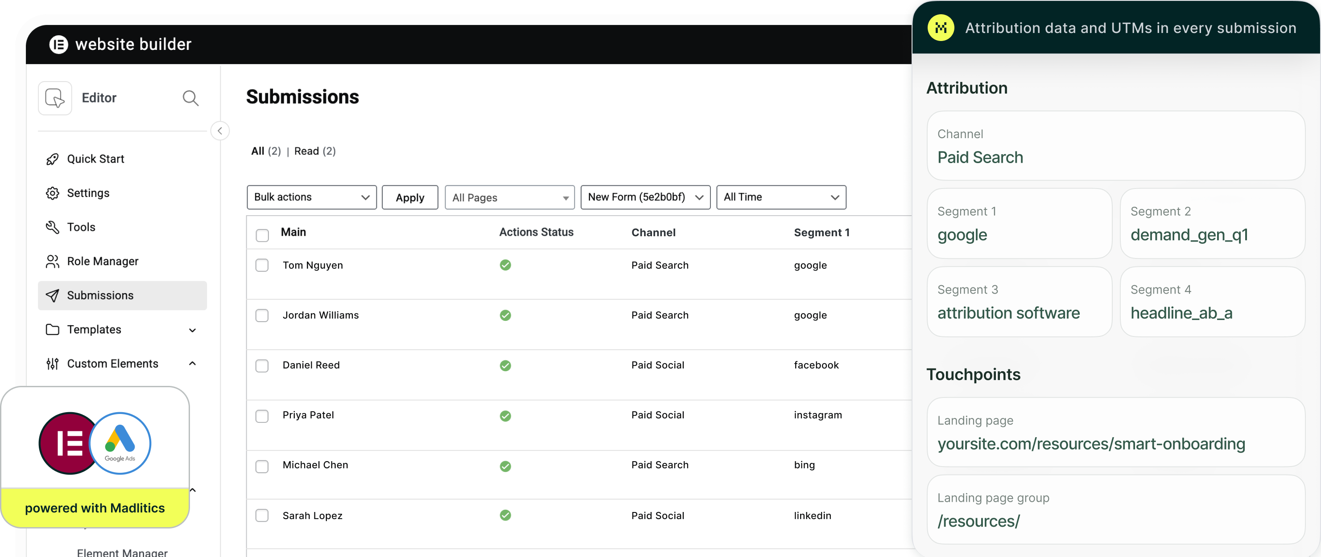The height and width of the screenshot is (557, 1321).
Task: Click Sarah Lopez's green status checkmark
Action: 506,515
